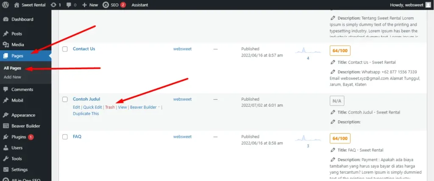434x181 pixels.
Task: Click the Plugins plug icon
Action: click(x=6, y=137)
